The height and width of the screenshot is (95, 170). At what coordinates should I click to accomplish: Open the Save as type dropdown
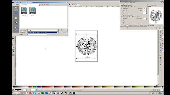tap(58, 32)
